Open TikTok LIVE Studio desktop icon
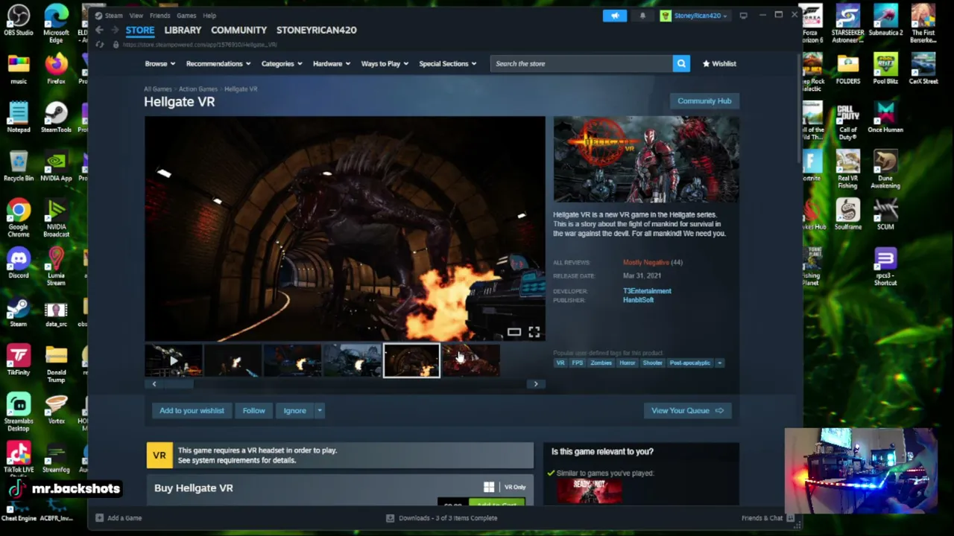Viewport: 954px width, 536px height. [x=19, y=457]
